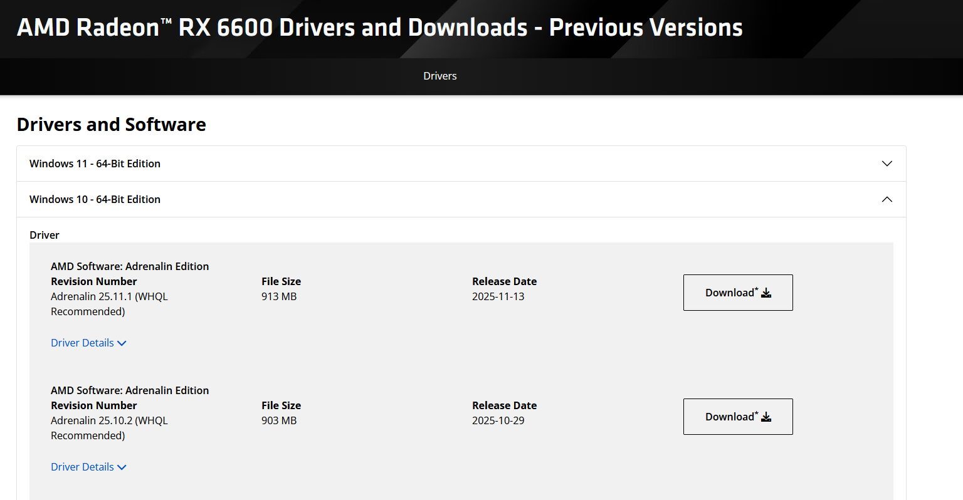Select the release date 2025-10-29
963x500 pixels.
pos(498,420)
